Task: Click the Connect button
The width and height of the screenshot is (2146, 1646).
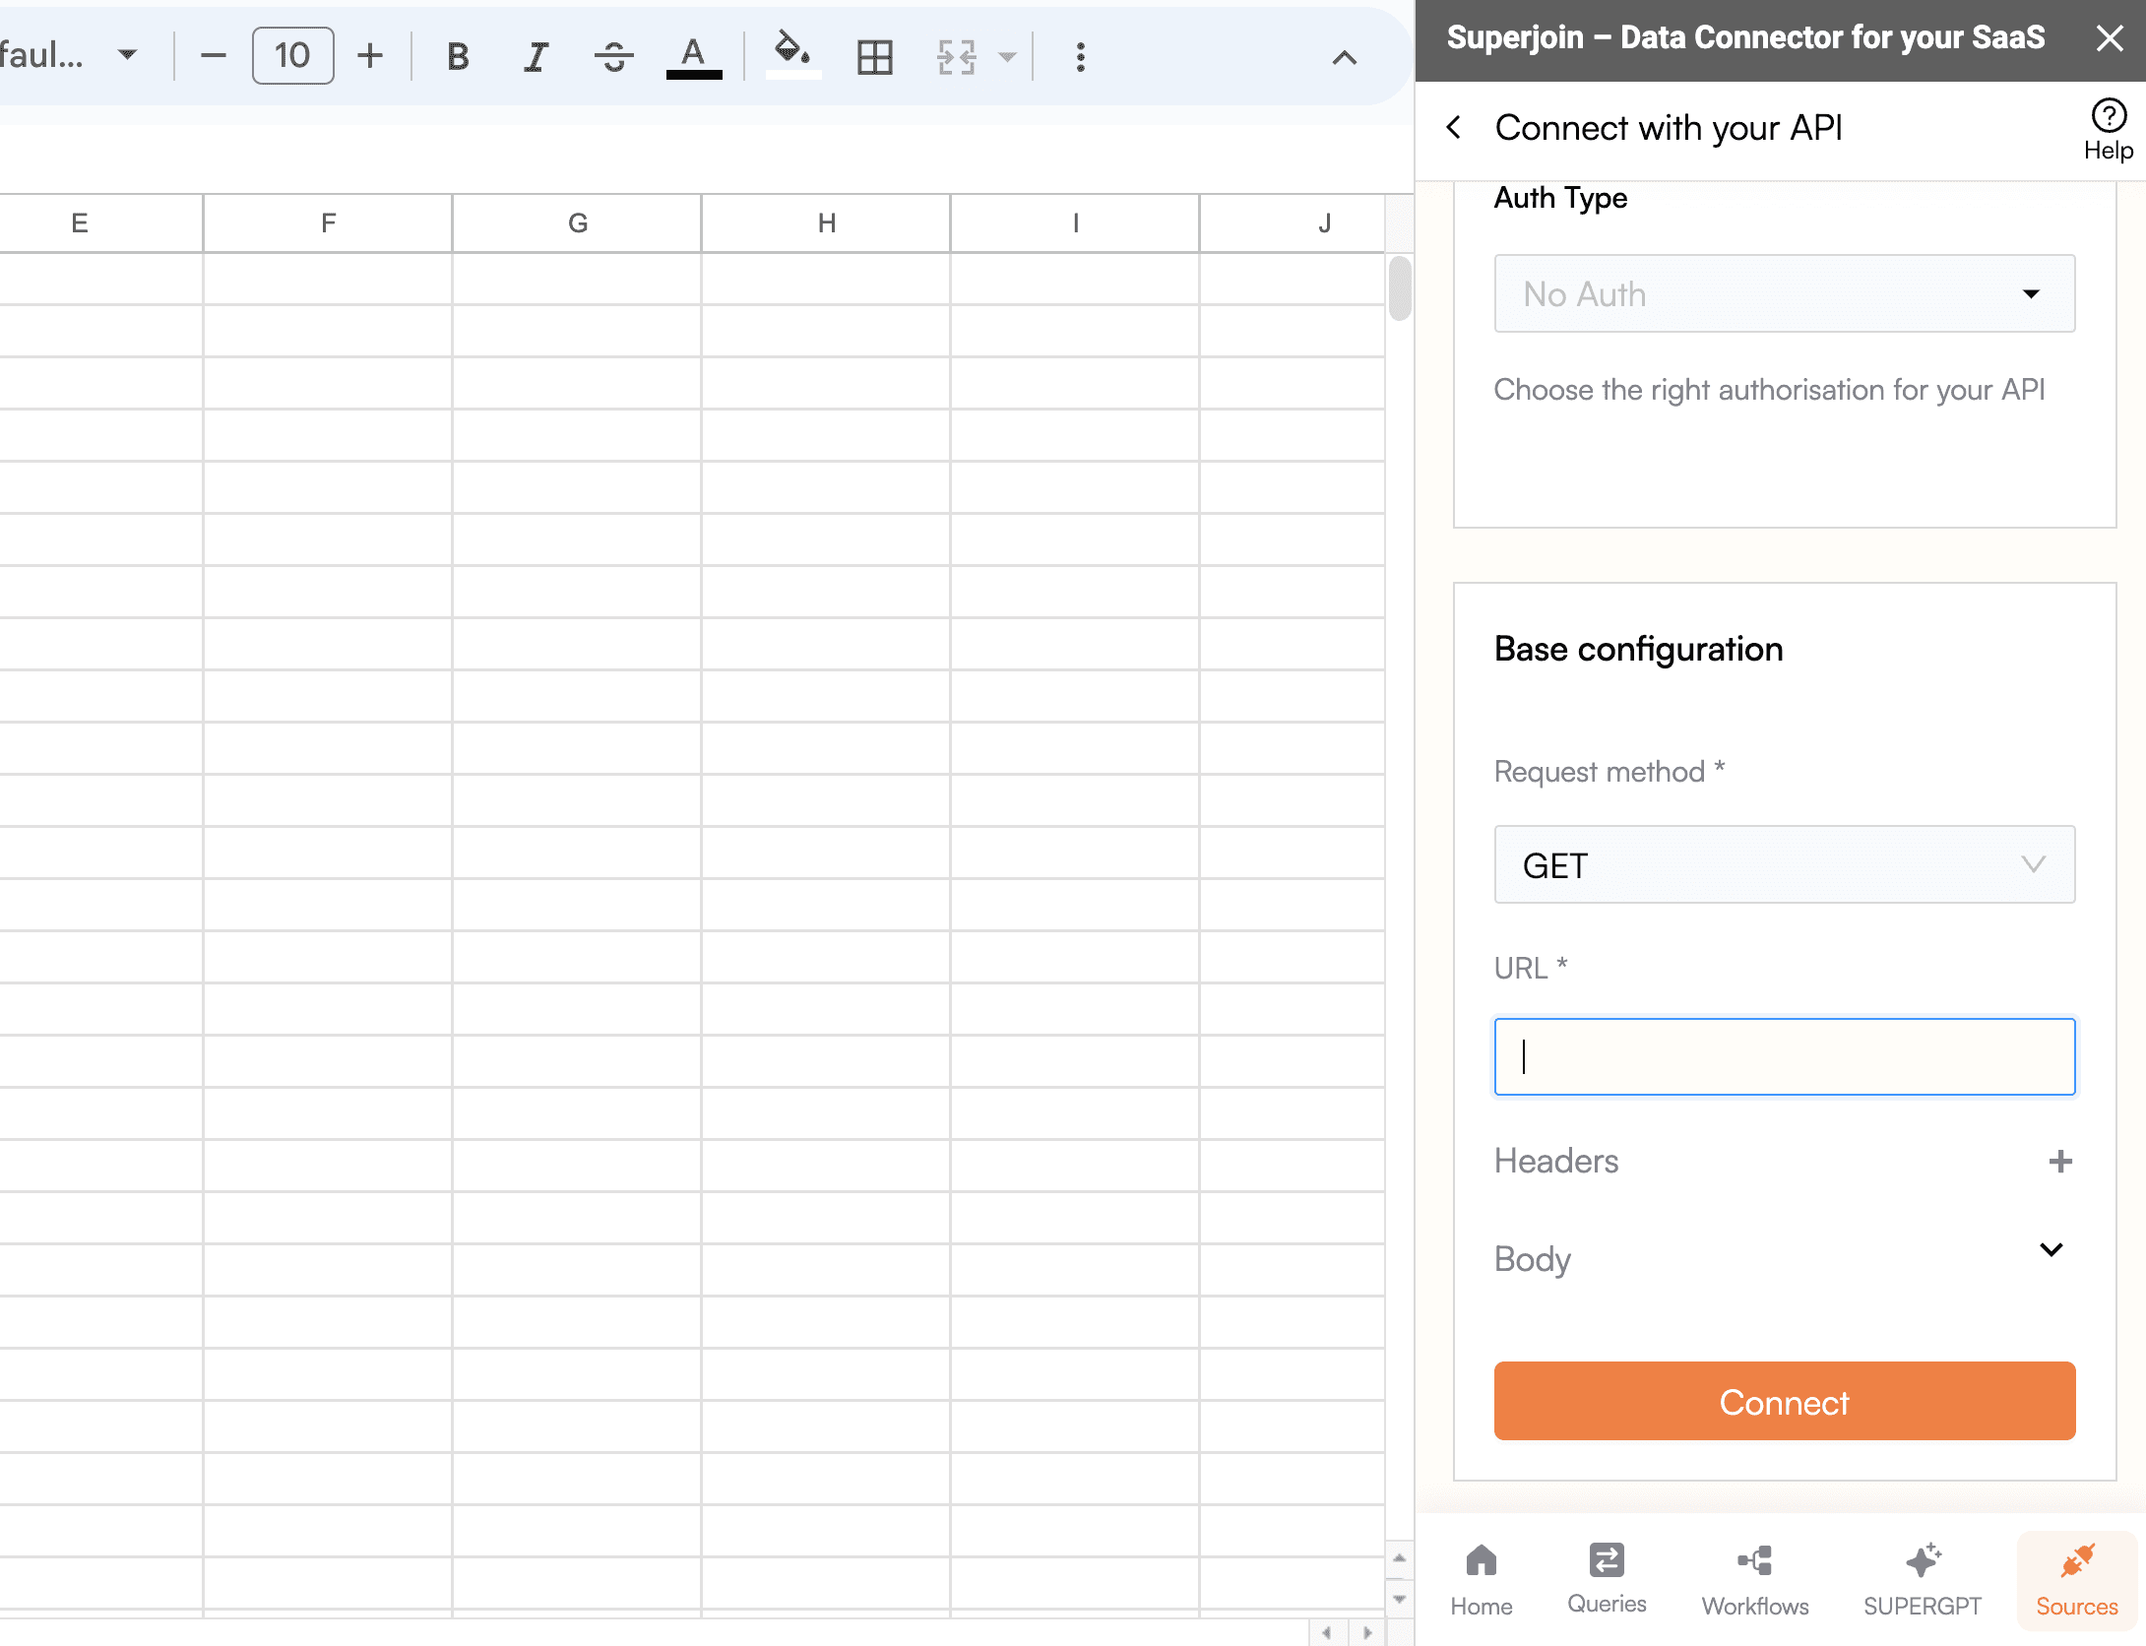Action: pos(1785,1401)
